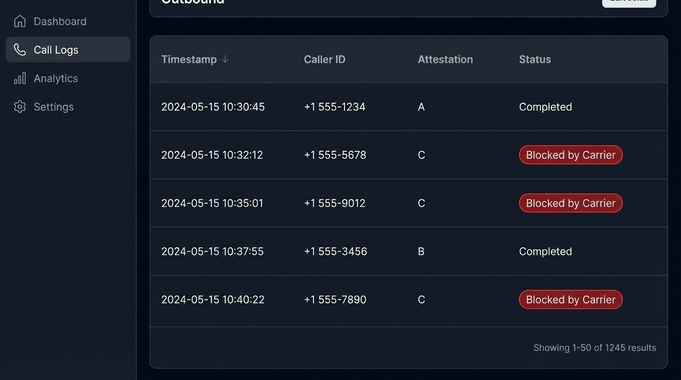
Task: Sort the table by Timestamp column header
Action: click(x=189, y=59)
